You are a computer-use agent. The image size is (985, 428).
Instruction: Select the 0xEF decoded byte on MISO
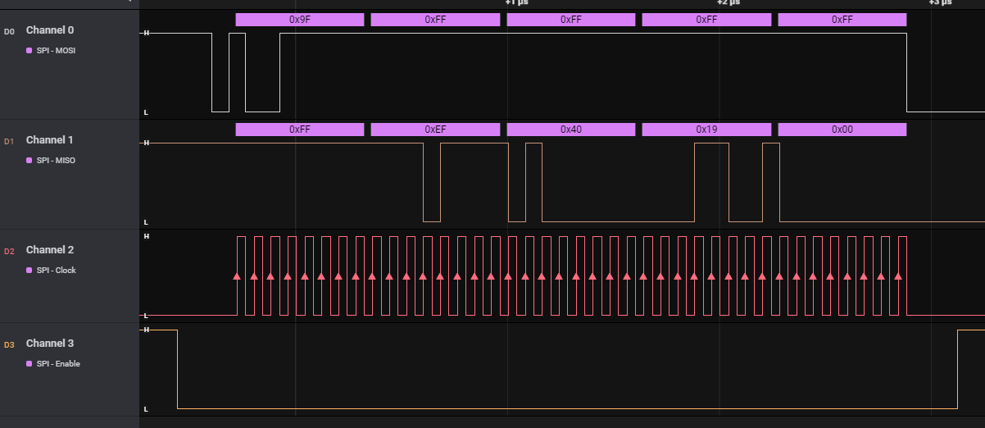[435, 130]
